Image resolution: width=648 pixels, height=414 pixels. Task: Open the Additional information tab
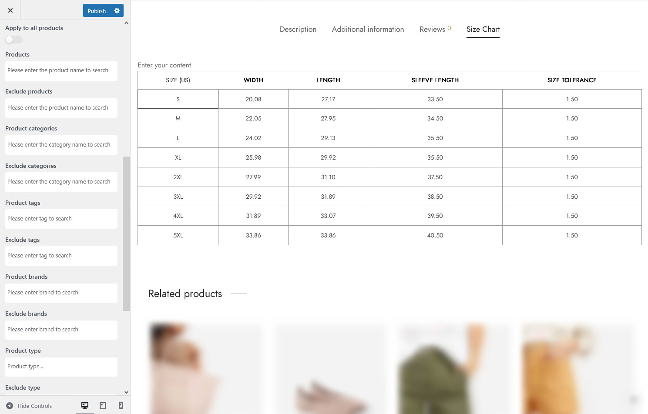coord(368,29)
